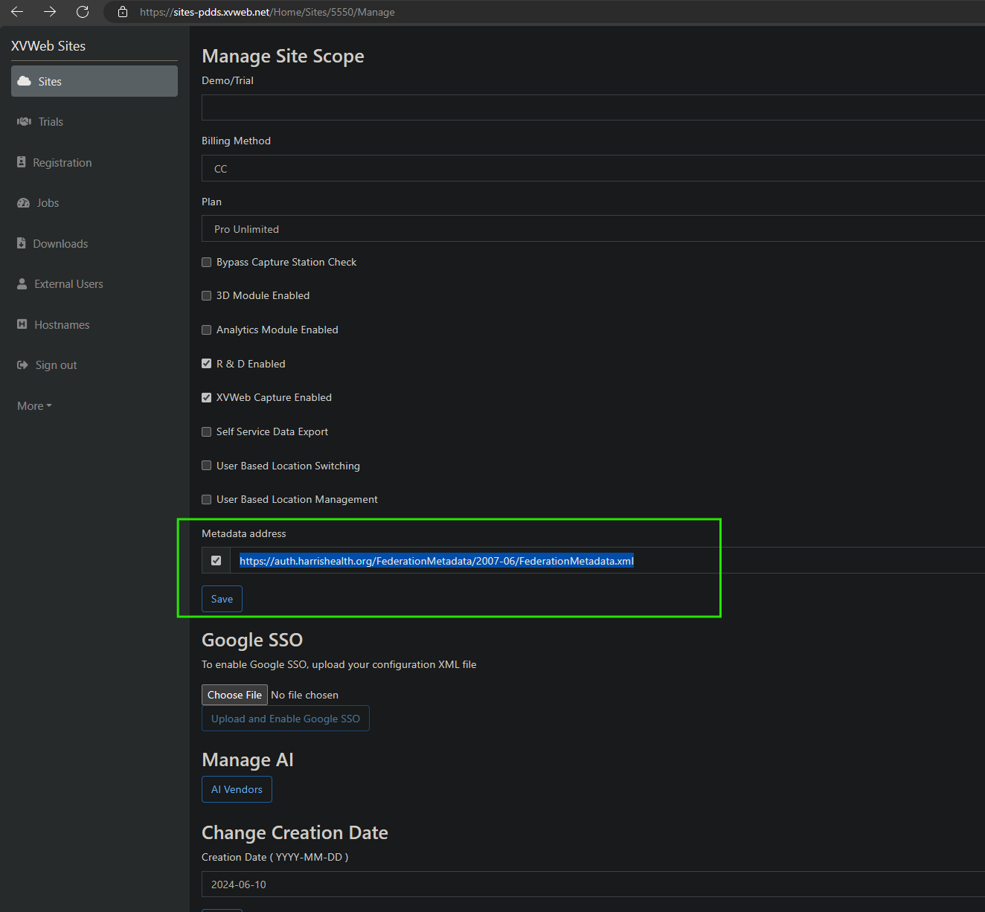Image resolution: width=985 pixels, height=912 pixels.
Task: Click the Hostnames H icon
Action: tap(22, 324)
